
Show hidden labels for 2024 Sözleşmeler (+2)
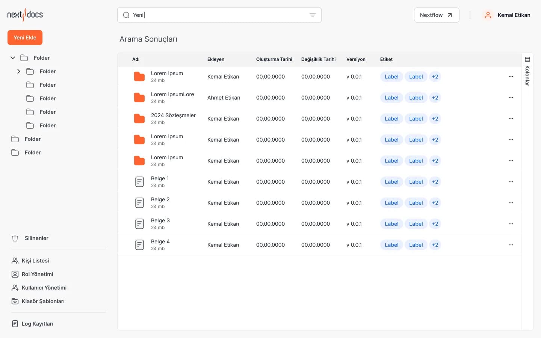tap(435, 119)
